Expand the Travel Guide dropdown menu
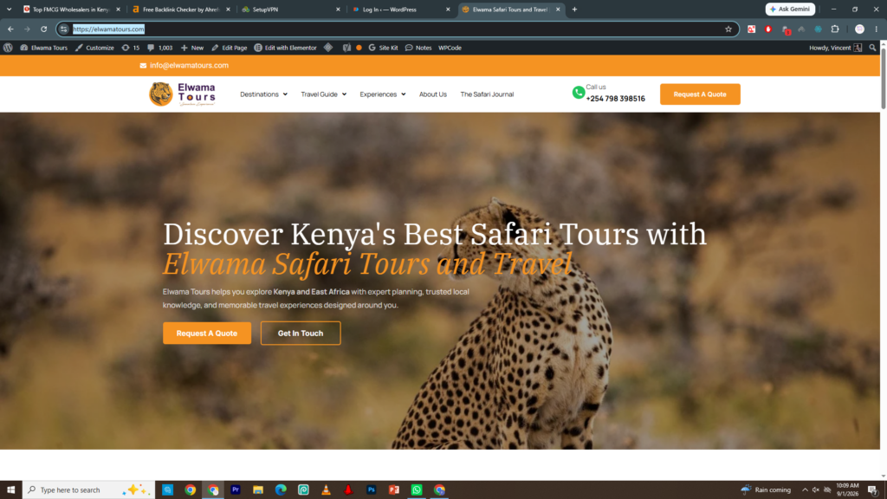 coord(324,94)
